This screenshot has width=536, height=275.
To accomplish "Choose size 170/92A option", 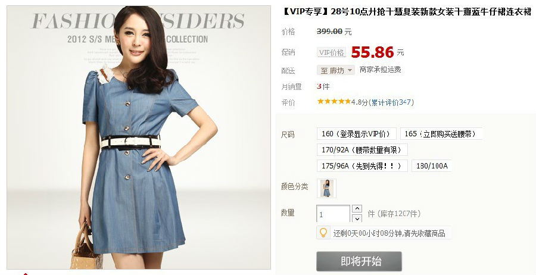I will click(x=362, y=149).
